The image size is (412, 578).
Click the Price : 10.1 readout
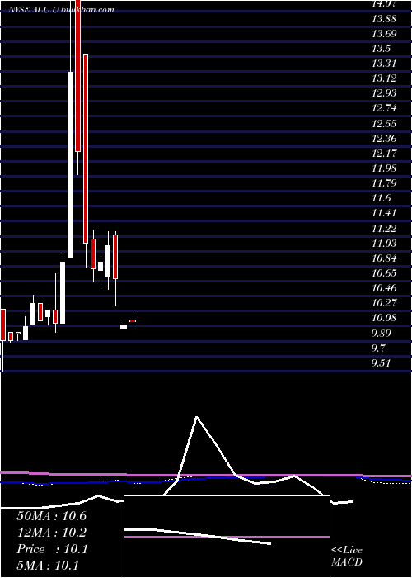point(52,549)
